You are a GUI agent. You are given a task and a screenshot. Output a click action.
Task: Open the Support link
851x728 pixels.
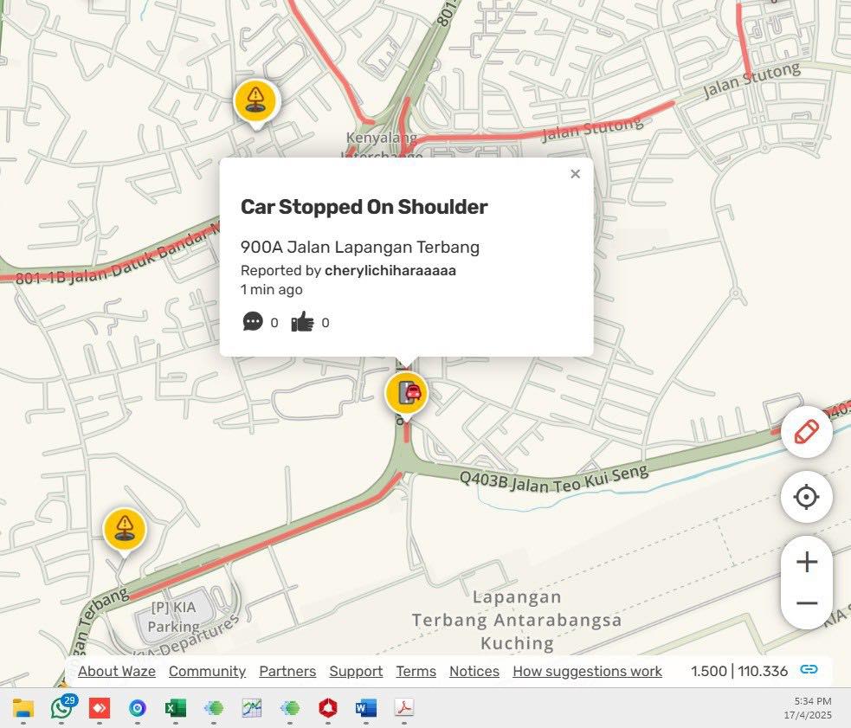point(356,671)
